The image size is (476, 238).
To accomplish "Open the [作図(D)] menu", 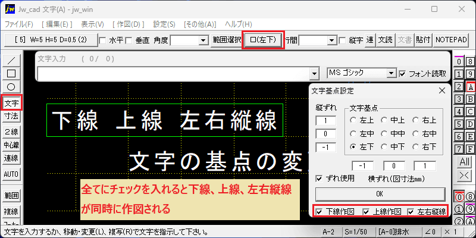I will pos(128,24).
